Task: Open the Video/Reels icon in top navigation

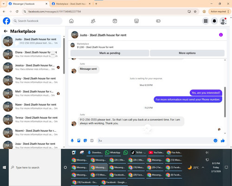Action: (x=115, y=21)
